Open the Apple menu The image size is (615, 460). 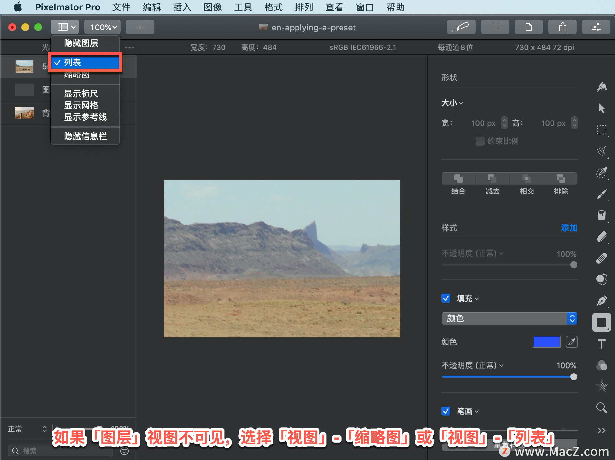tap(17, 7)
